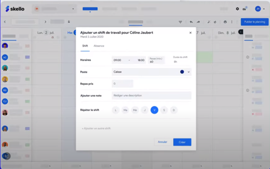Close the add shift dialog
Screen dimensions: 270x169
(x=190, y=33)
